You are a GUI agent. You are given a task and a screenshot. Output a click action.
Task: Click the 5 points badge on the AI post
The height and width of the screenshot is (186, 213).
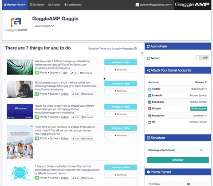point(37,73)
